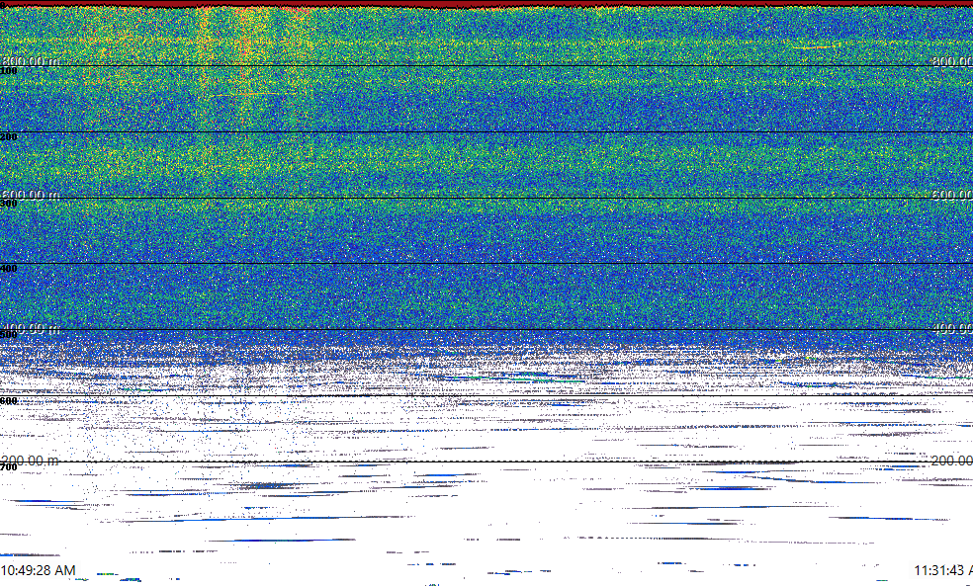Select the 700 depth grid line label
The width and height of the screenshot is (973, 587).
click(9, 466)
